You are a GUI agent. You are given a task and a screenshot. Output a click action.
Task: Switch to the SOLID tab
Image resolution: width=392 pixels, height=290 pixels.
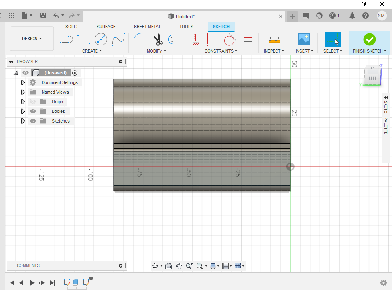(x=71, y=27)
